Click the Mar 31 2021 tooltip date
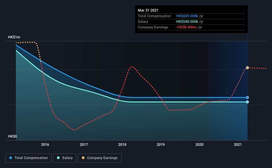 148,10
